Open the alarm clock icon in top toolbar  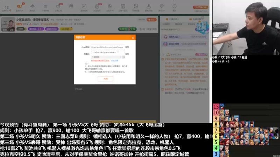click(x=136, y=6)
